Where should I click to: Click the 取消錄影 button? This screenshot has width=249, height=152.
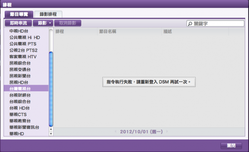tap(68, 23)
